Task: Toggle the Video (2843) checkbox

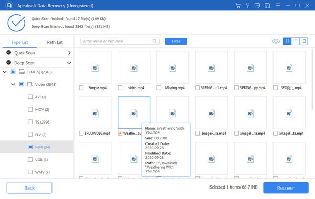Action: (x=22, y=84)
